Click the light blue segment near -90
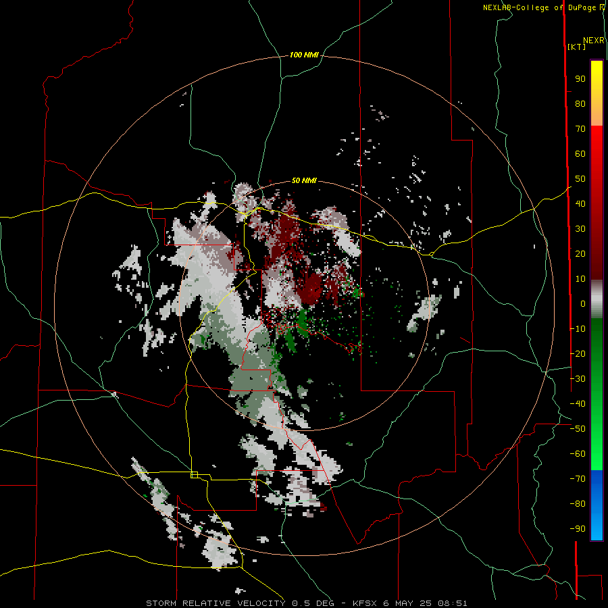The width and height of the screenshot is (608, 608). (597, 528)
